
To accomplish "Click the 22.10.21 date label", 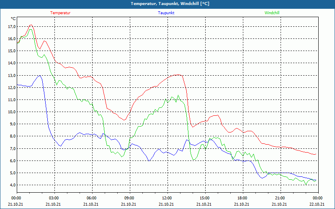I will (x=317, y=204).
